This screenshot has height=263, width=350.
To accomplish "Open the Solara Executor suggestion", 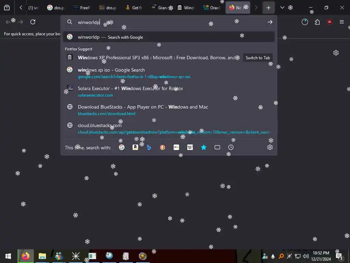I will click(169, 91).
